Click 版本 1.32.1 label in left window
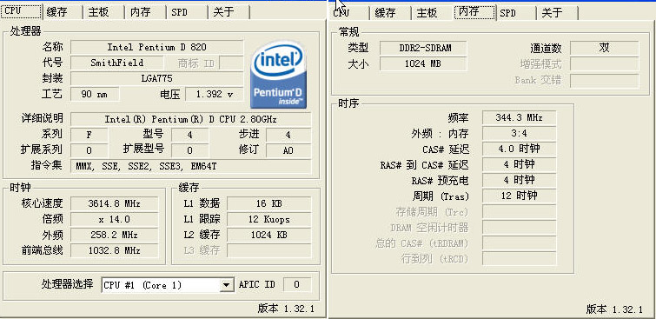656x319 pixels. (286, 309)
